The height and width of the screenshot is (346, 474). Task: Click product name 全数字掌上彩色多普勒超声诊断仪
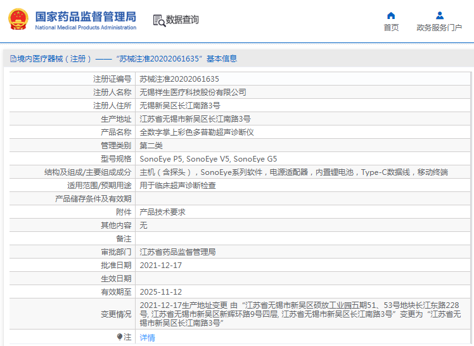(196, 132)
